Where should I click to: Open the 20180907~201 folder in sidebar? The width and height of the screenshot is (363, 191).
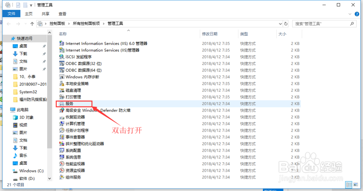(x=33, y=84)
